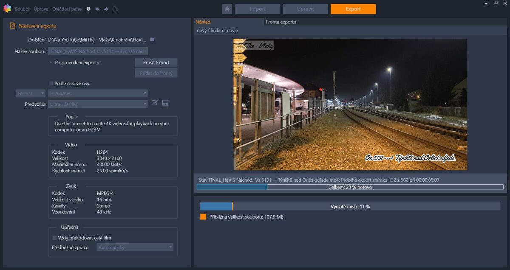Click the Zrušit Export button
The height and width of the screenshot is (270, 510).
(156, 62)
